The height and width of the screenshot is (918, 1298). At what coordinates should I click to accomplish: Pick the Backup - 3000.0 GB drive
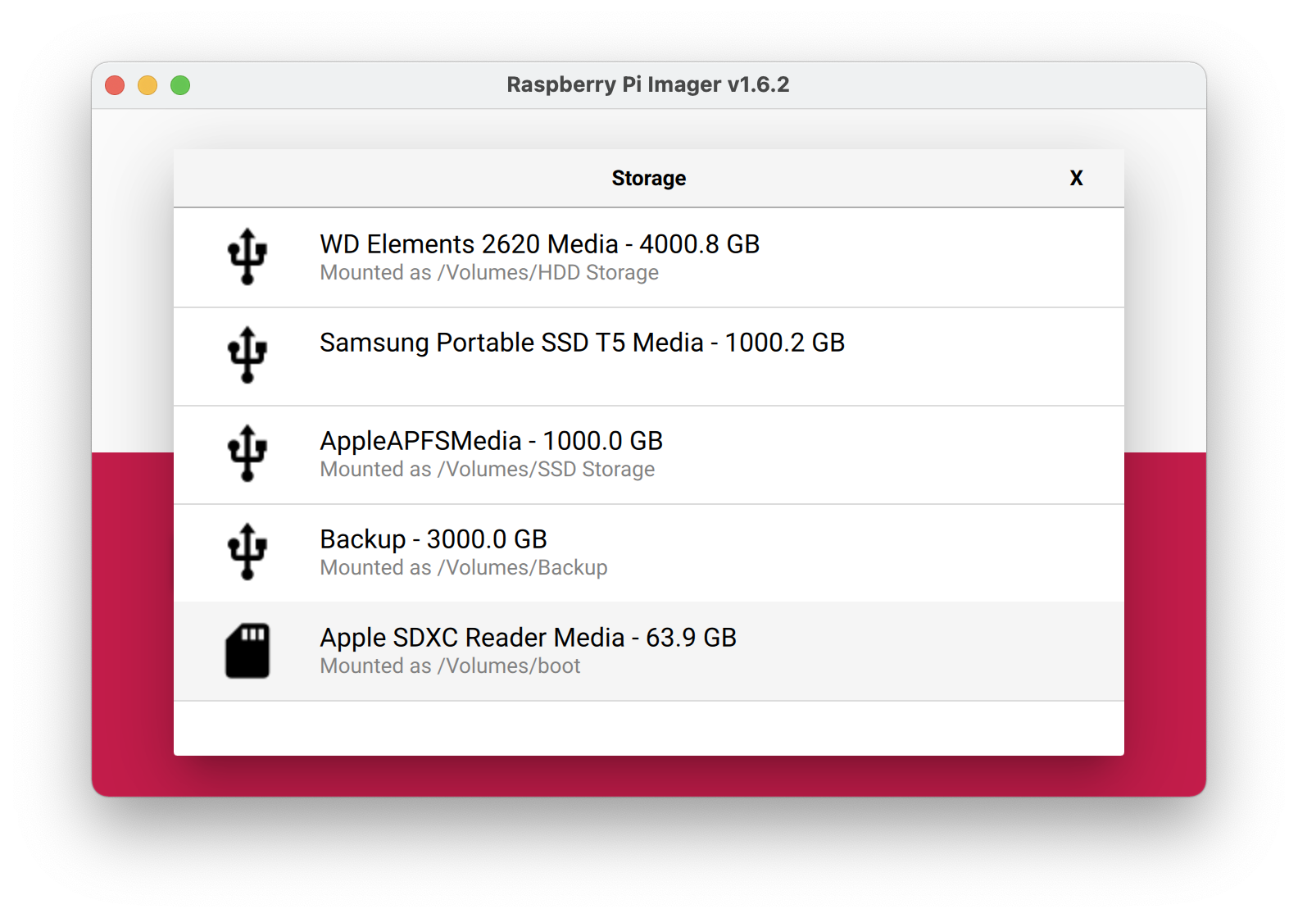(x=649, y=553)
